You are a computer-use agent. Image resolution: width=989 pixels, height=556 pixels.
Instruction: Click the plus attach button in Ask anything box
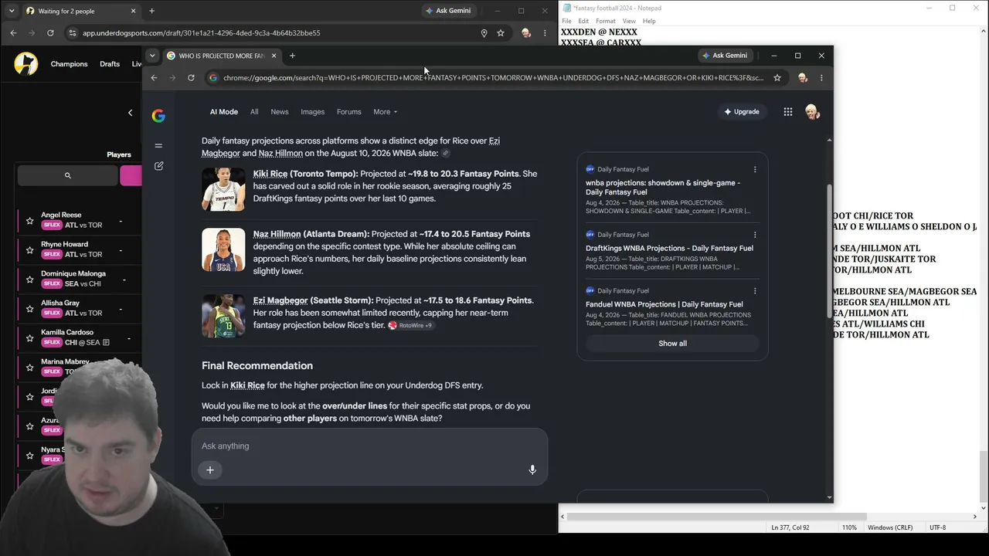[210, 470]
